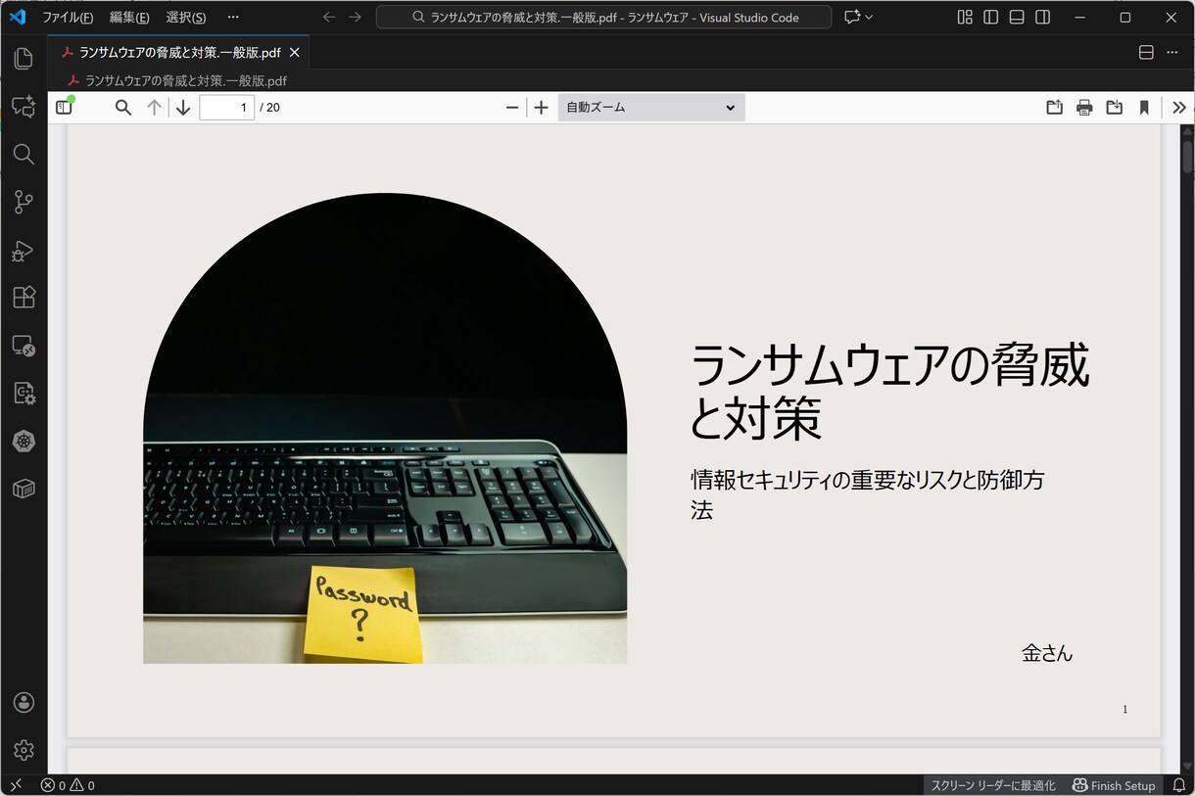Zoom in the PDF with plus button

[x=541, y=108]
